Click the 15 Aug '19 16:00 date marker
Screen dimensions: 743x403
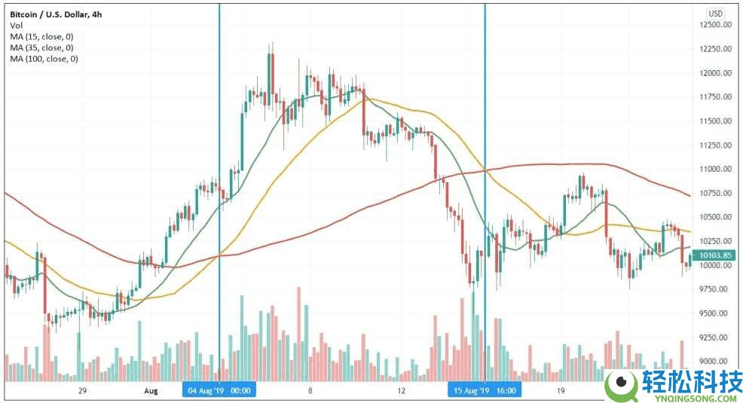(x=484, y=390)
